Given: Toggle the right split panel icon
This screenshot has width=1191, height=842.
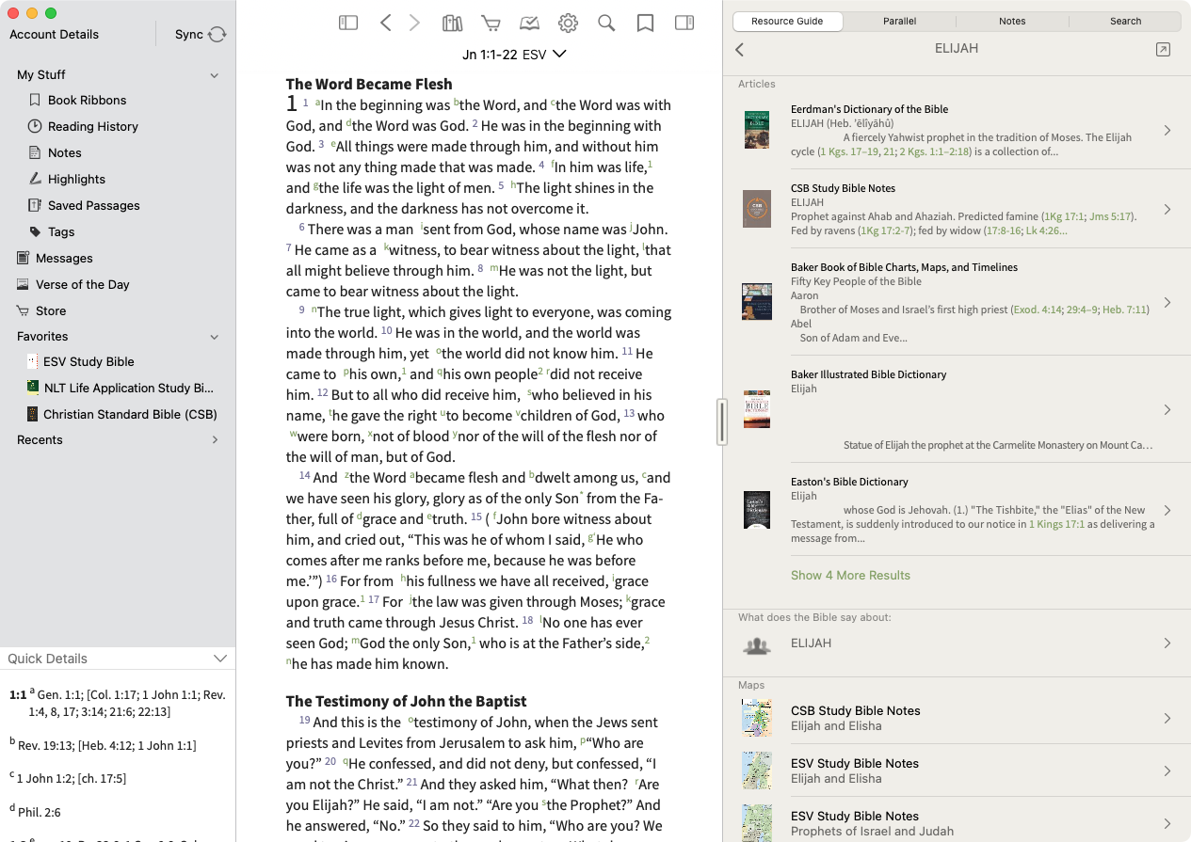Looking at the screenshot, I should (684, 23).
